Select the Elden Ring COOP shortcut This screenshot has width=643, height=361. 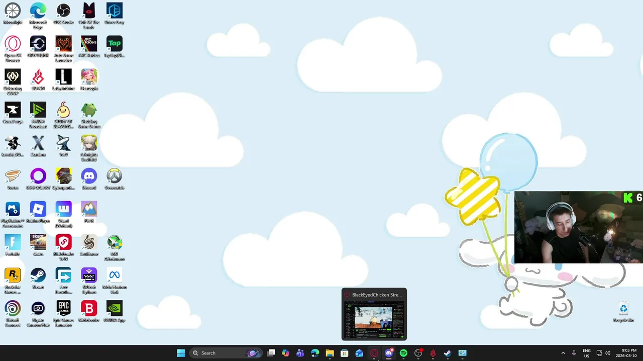(13, 82)
